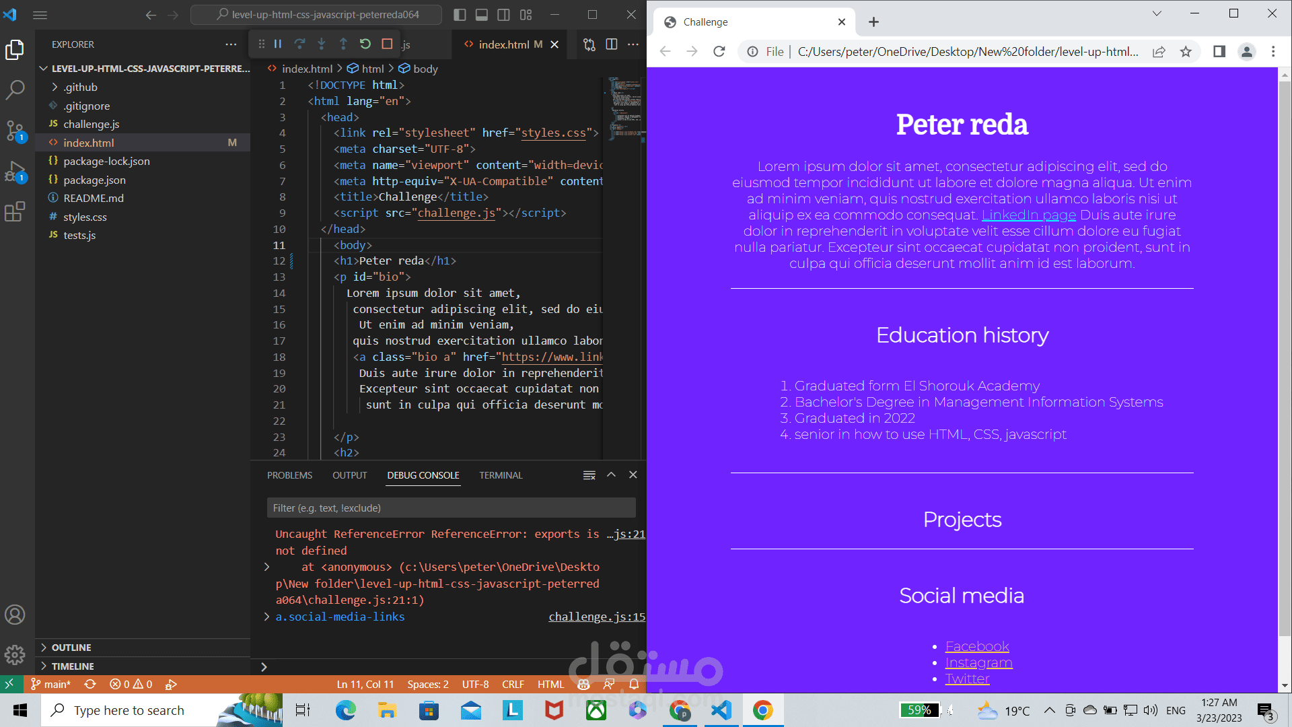Restart the debug session

point(365,44)
